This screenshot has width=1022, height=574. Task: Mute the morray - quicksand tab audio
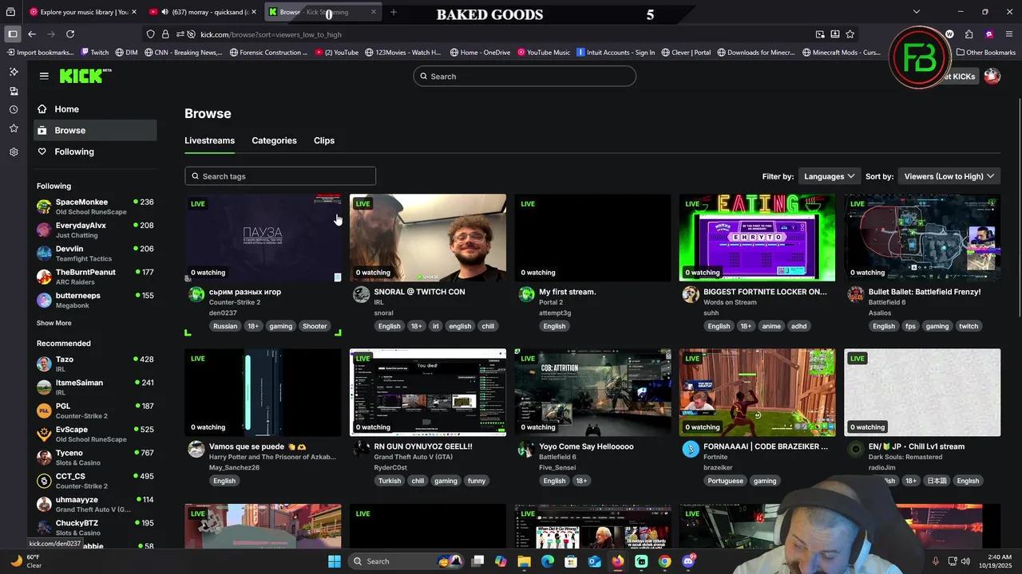pyautogui.click(x=164, y=12)
